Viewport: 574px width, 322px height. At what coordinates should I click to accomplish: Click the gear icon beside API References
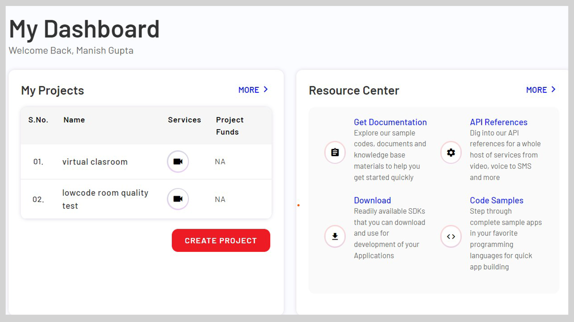pos(451,152)
